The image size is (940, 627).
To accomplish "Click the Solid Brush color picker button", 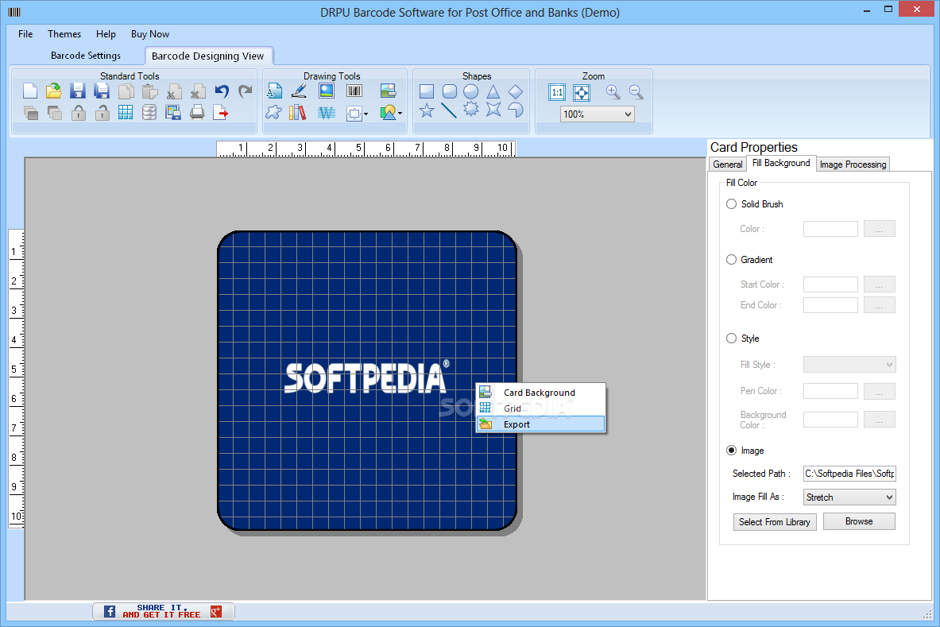I will 880,229.
